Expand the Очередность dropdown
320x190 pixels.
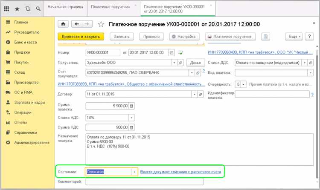(x=243, y=84)
